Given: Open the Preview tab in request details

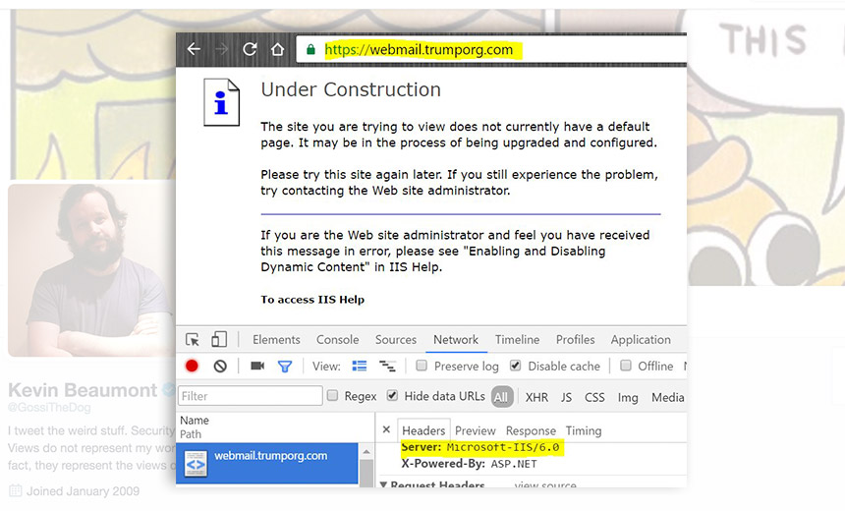Looking at the screenshot, I should [475, 430].
